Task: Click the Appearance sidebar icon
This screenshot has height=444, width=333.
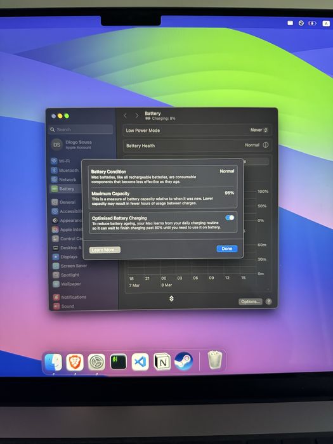Action: point(55,220)
